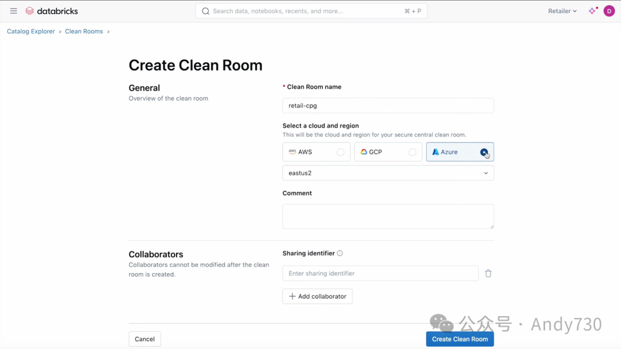Open the hamburger navigation menu
This screenshot has height=349, width=621.
(x=13, y=11)
